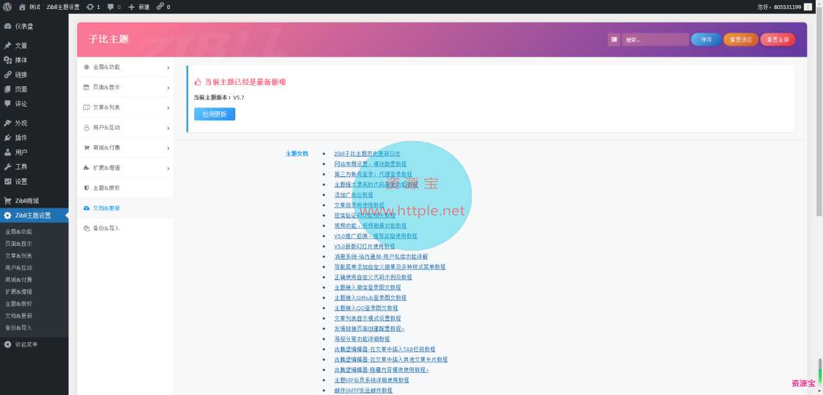Open the site home icon 测试

point(29,6)
